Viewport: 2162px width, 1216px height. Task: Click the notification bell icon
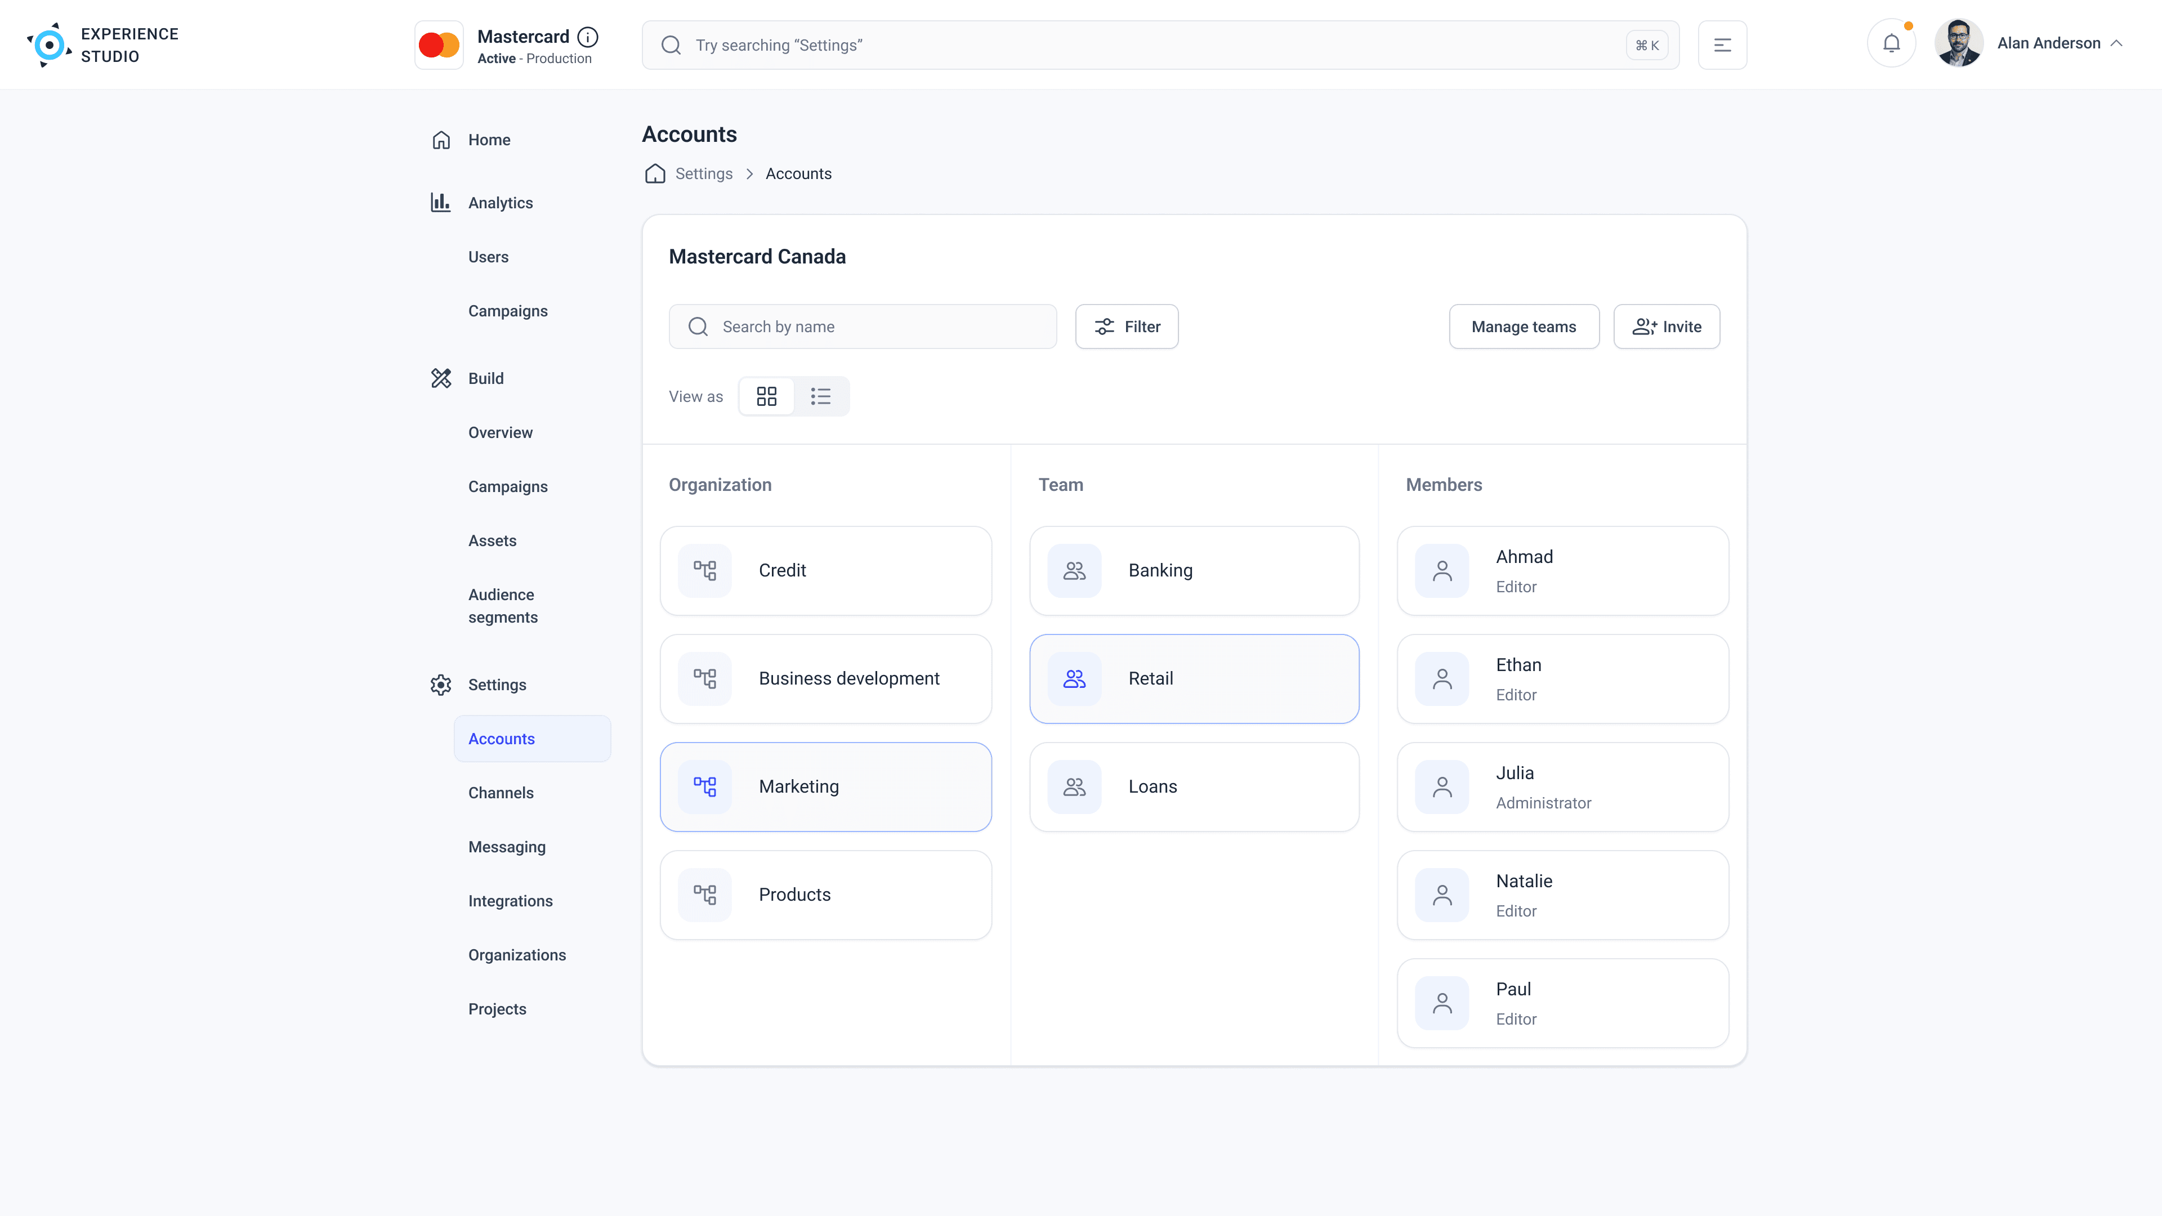click(x=1891, y=44)
